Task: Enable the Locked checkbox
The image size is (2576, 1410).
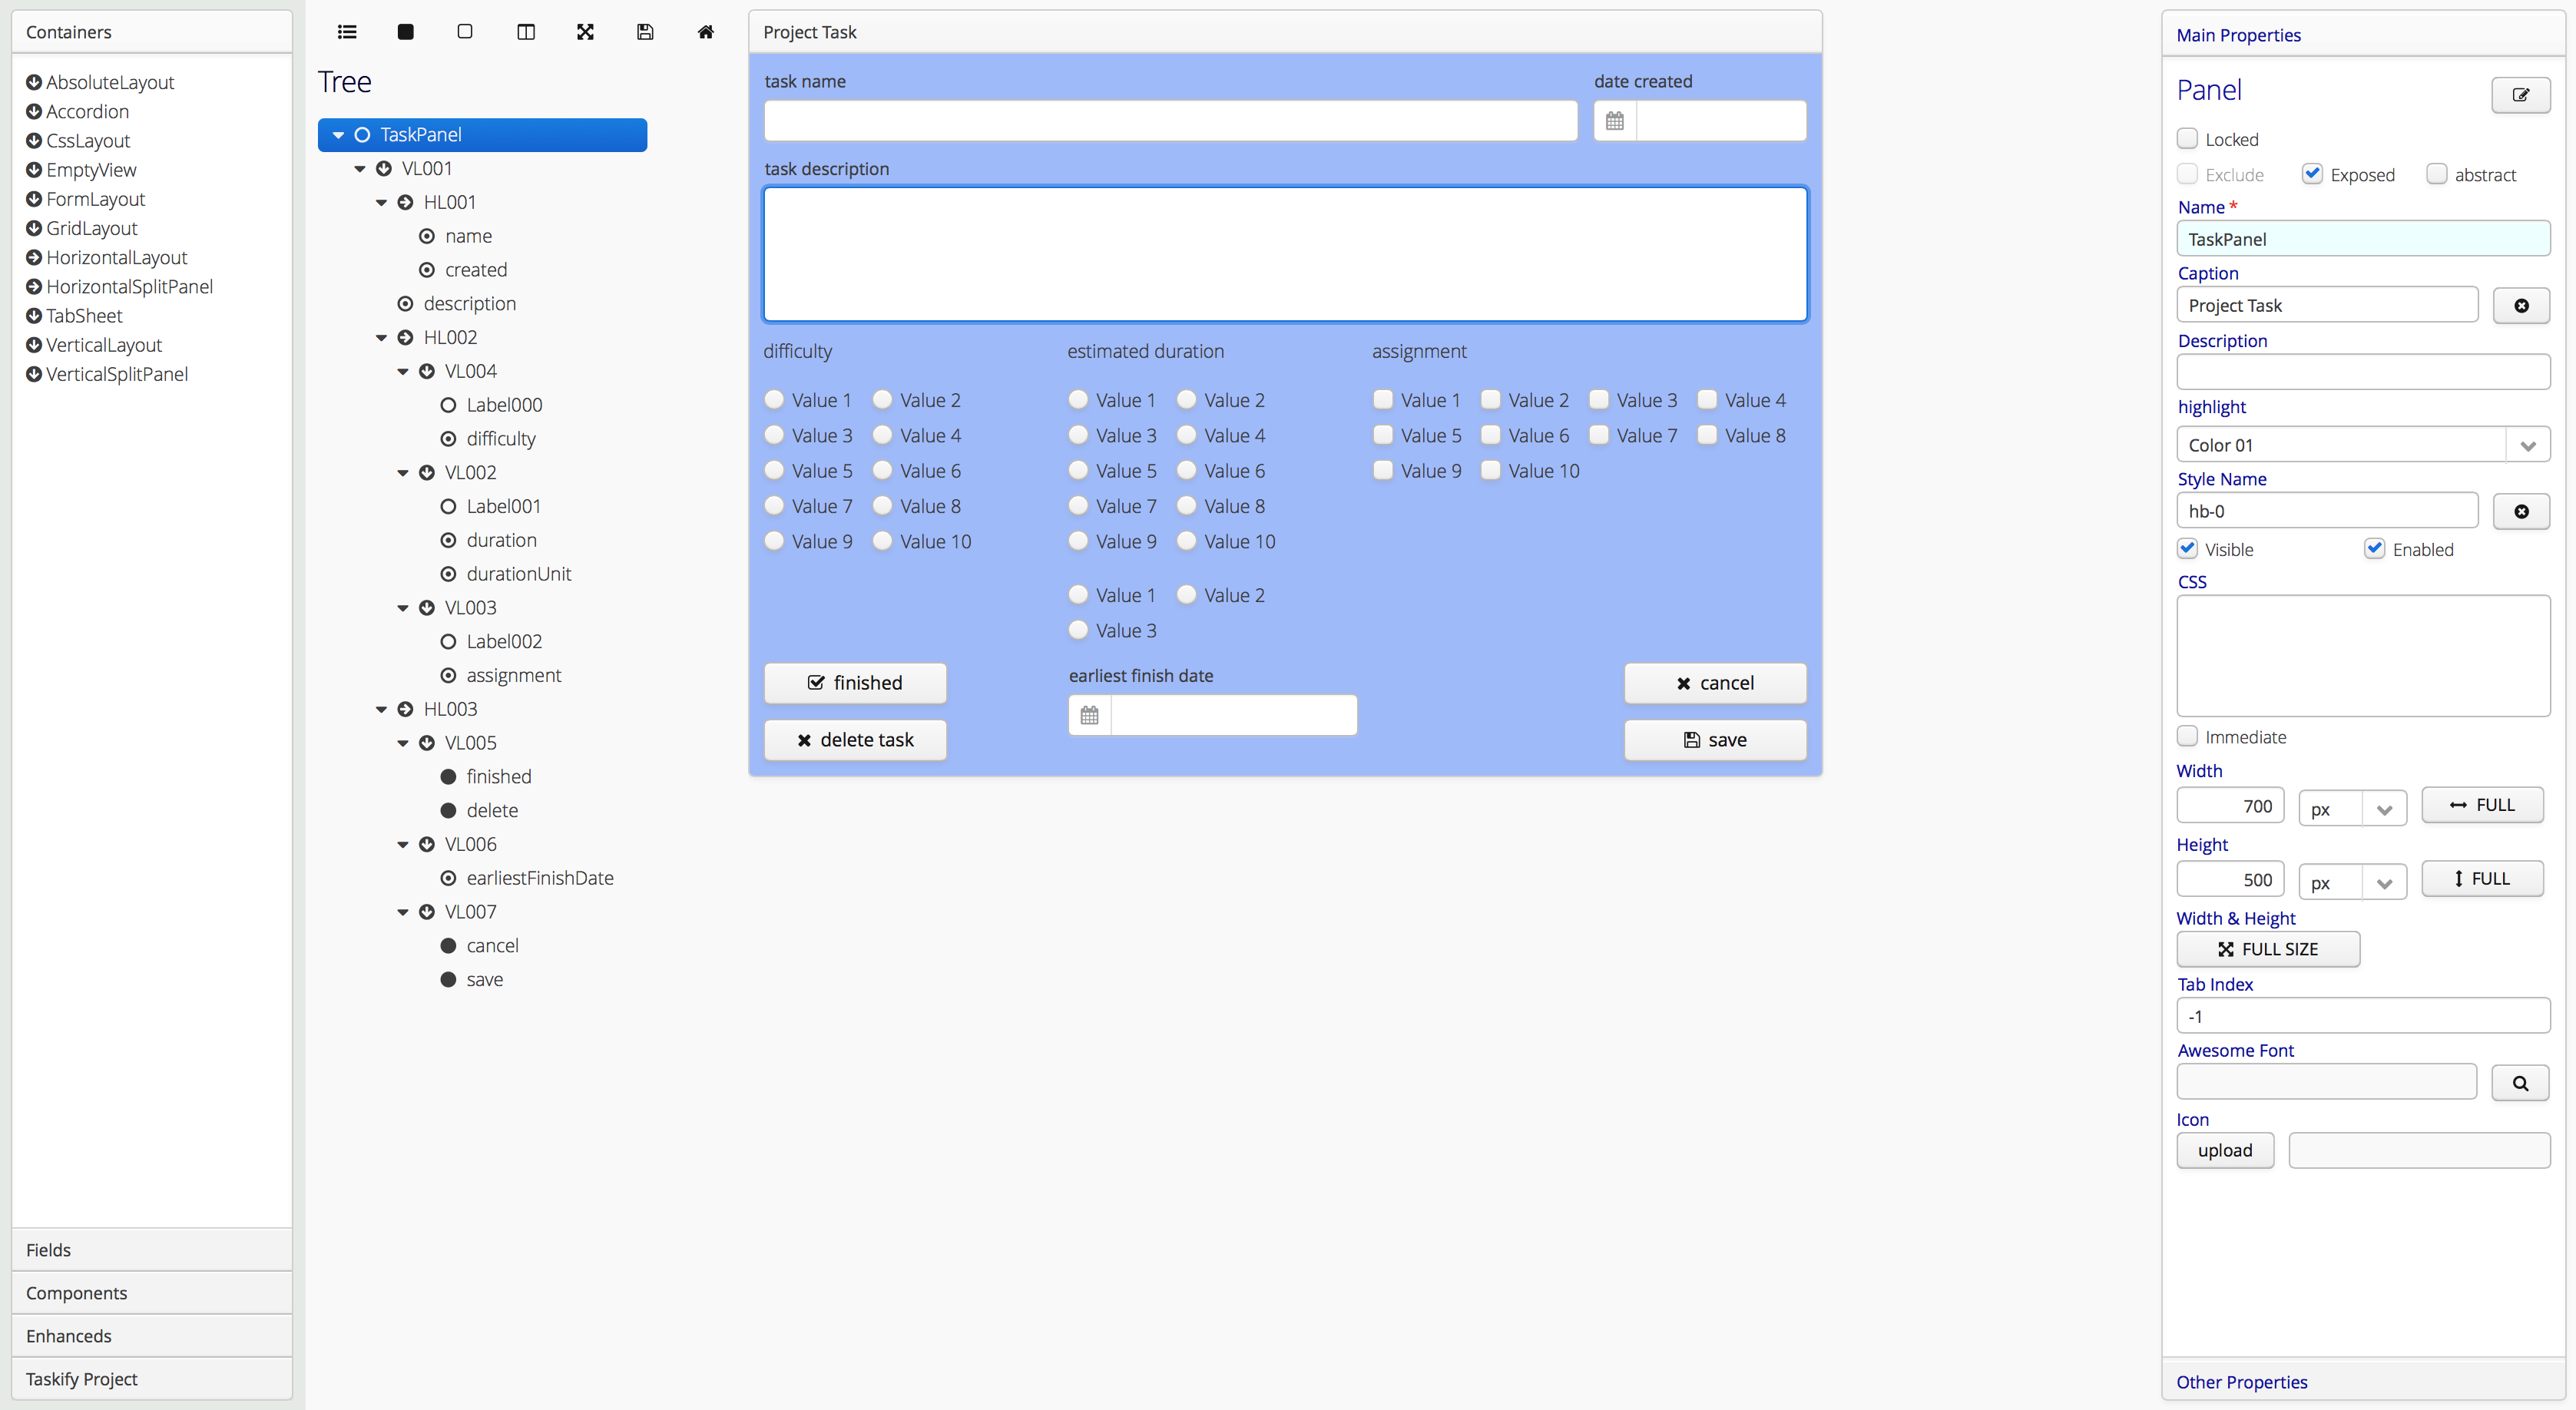Action: click(2187, 138)
